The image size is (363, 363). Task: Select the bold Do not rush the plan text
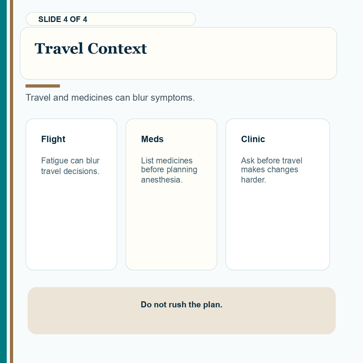(x=181, y=305)
